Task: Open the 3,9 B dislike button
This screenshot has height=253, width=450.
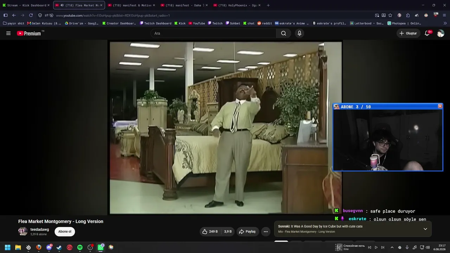Action: click(x=228, y=232)
